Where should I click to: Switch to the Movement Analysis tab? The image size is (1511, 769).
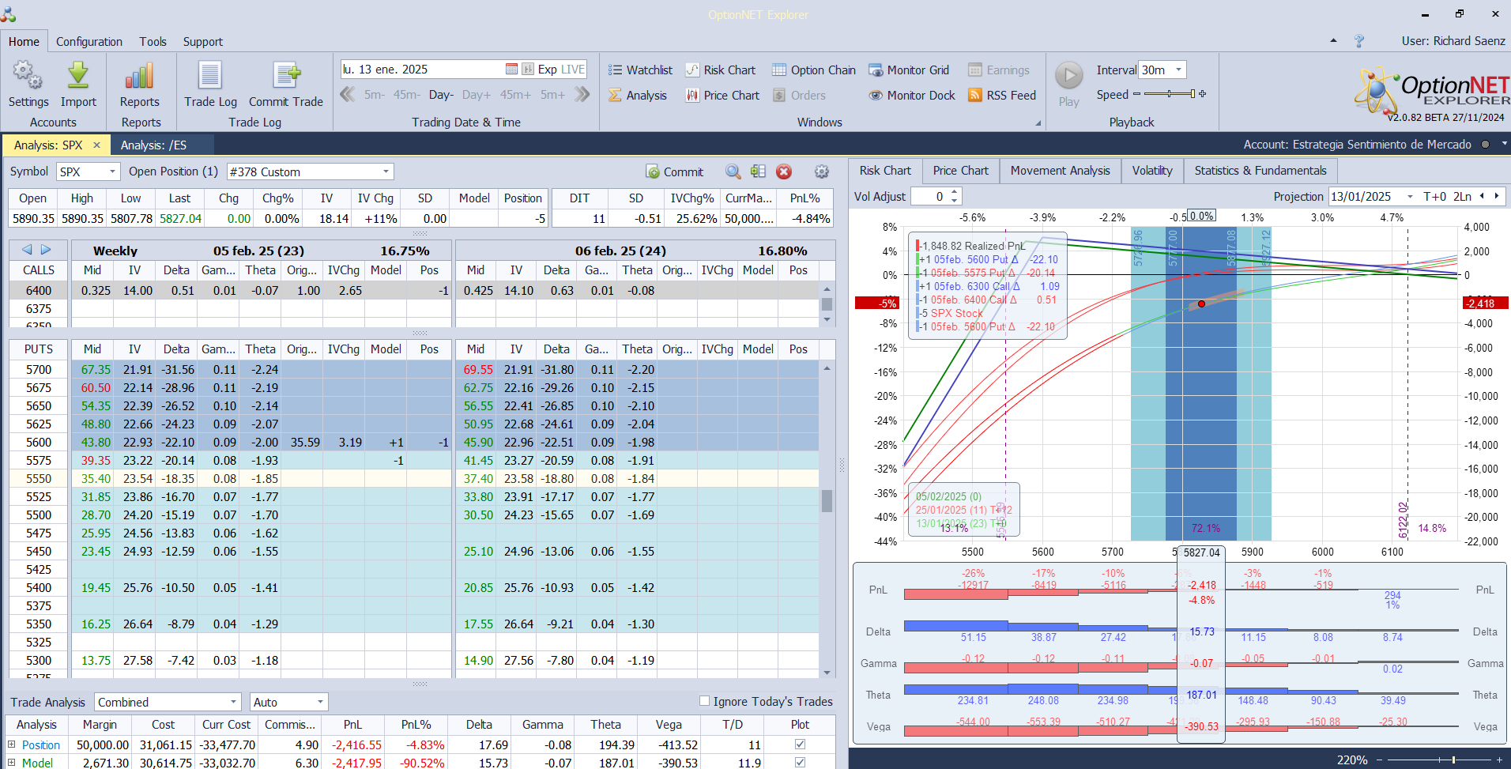click(x=1060, y=171)
